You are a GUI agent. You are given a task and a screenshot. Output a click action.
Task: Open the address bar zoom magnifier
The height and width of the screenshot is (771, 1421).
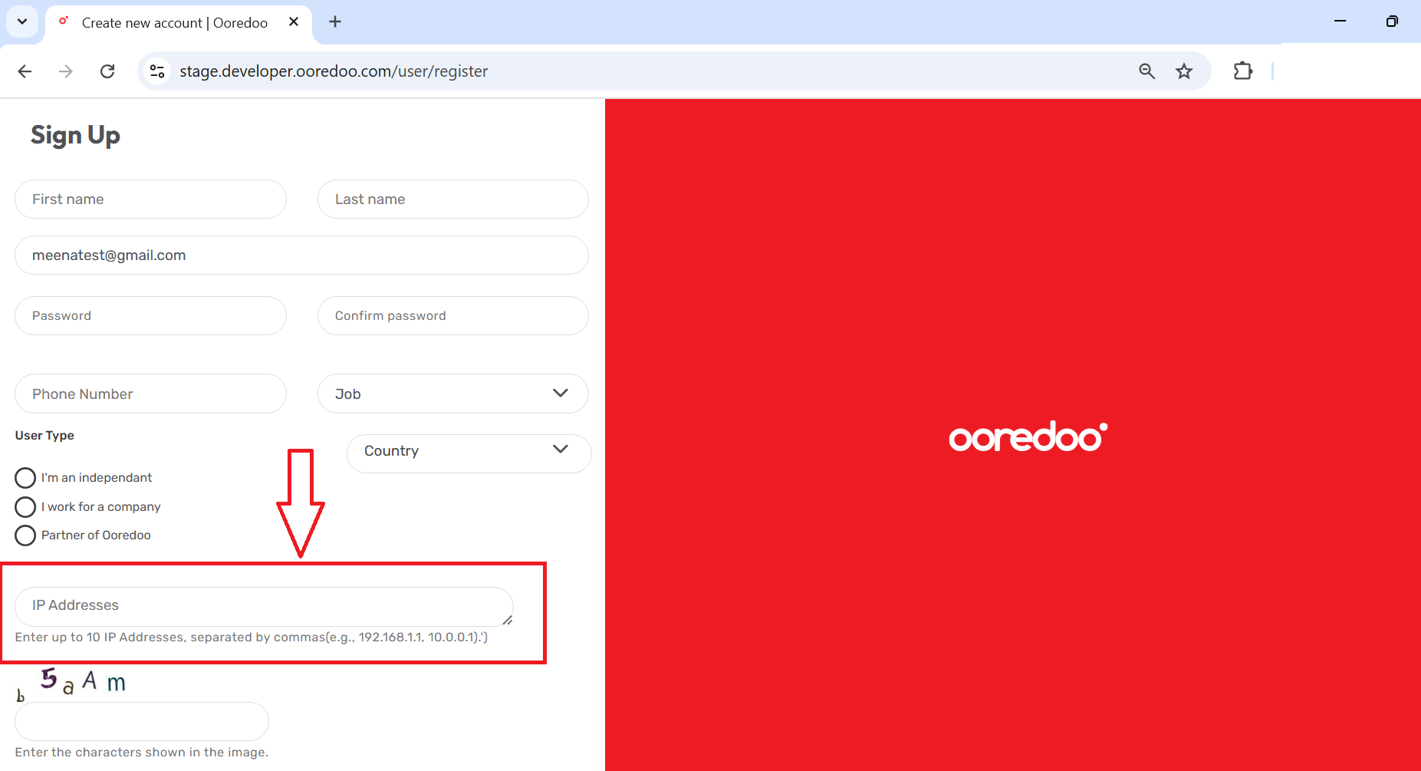1146,71
